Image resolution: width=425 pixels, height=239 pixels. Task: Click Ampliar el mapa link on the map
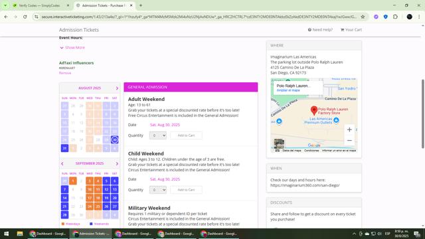click(288, 90)
